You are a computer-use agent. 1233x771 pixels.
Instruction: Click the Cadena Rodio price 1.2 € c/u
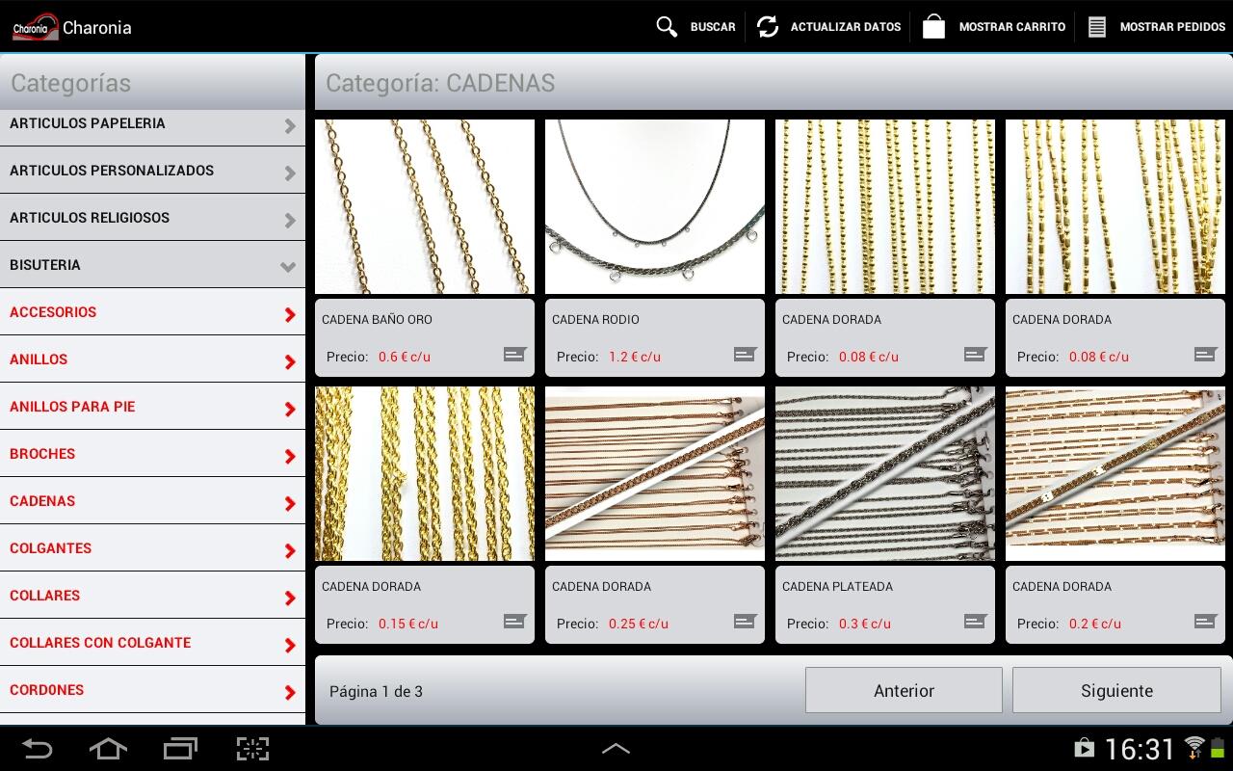pyautogui.click(x=635, y=357)
